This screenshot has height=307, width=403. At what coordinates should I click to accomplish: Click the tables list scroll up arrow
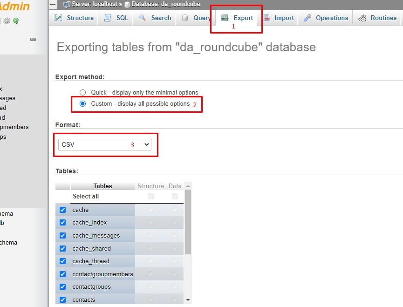(188, 186)
